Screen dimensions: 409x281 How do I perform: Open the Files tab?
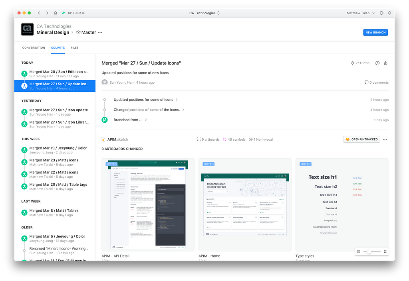tap(75, 47)
